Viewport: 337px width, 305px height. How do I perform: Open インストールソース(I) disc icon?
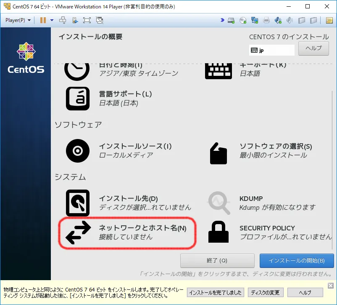(x=78, y=151)
